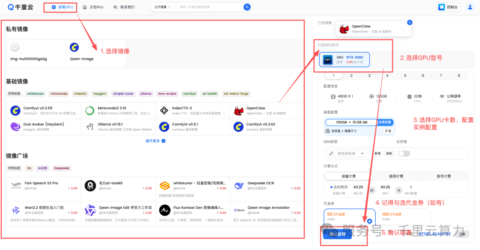Screen dimensions: 480x250
Task: Switch to the 文档中心 menu item
Action: point(94,7)
